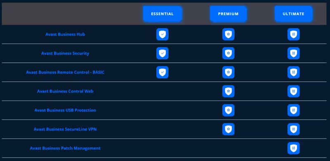Open the Avast Business Patch Management link
This screenshot has height=161, width=330.
pos(65,148)
